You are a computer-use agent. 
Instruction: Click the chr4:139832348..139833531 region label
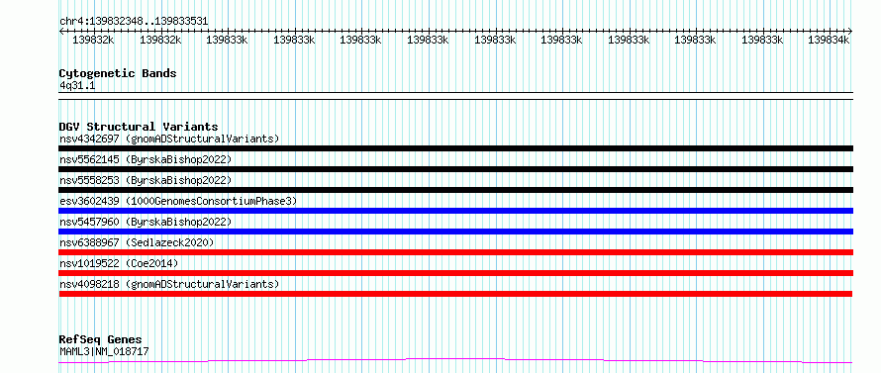pos(134,21)
